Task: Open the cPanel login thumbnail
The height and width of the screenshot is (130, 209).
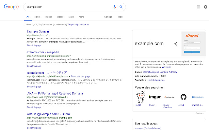Action: (x=194, y=44)
